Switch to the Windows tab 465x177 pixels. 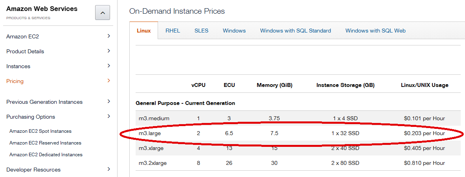234,31
